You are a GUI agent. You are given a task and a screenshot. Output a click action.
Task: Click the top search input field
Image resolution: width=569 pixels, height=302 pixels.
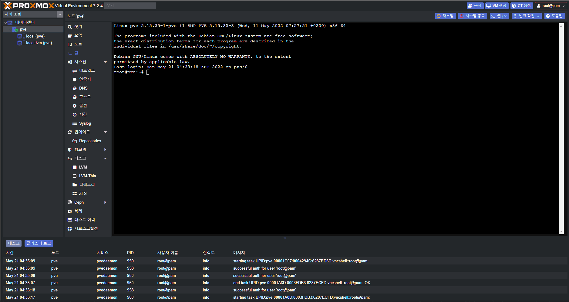(x=130, y=6)
